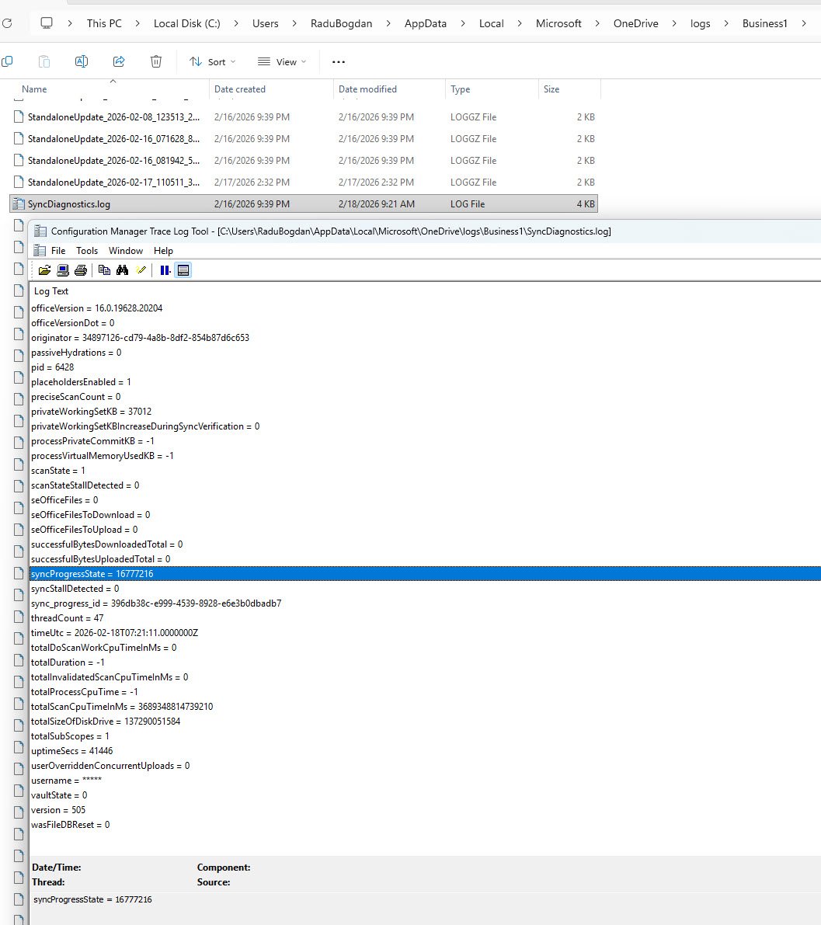Viewport: 821px width, 925px height.
Task: Navigate to the OneDrive breadcrumb folder
Action: coord(635,23)
